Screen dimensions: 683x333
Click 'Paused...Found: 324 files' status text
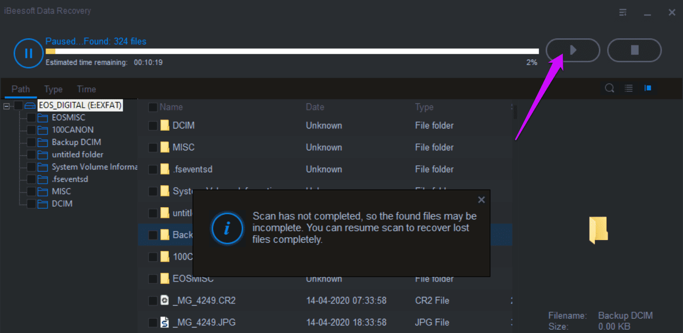[x=96, y=42]
